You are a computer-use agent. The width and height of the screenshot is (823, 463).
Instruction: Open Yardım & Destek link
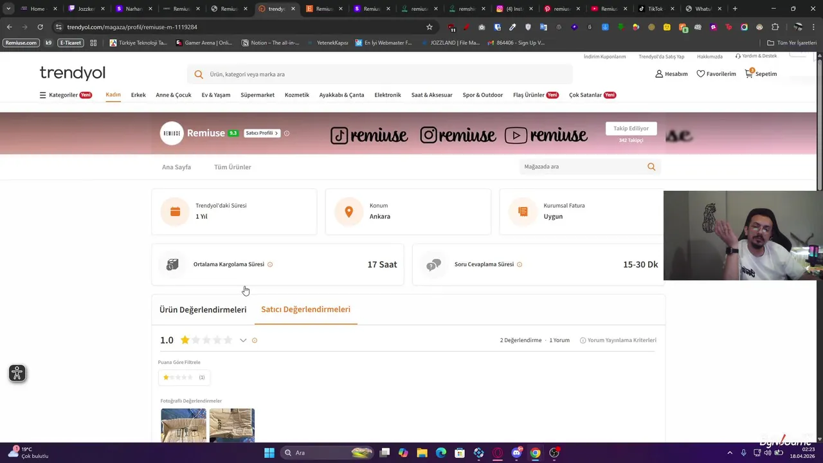click(756, 56)
